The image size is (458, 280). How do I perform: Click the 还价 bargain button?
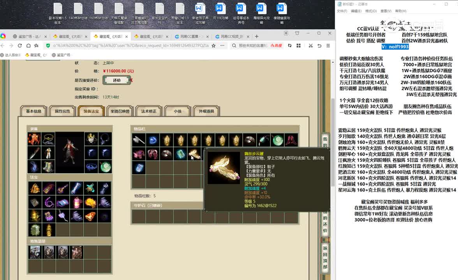(117, 80)
